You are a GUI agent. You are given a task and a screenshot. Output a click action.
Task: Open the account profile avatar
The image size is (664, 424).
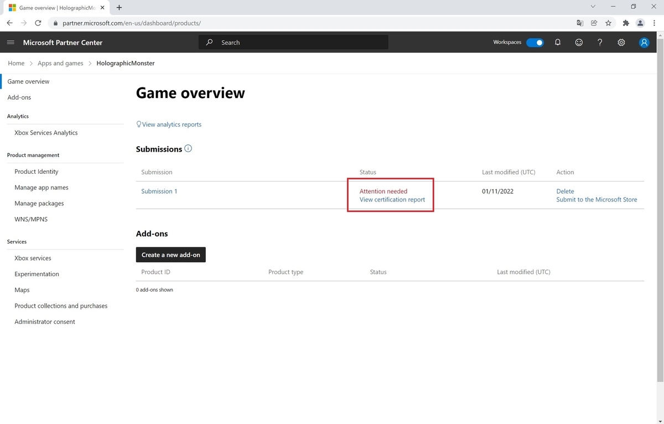tap(644, 43)
